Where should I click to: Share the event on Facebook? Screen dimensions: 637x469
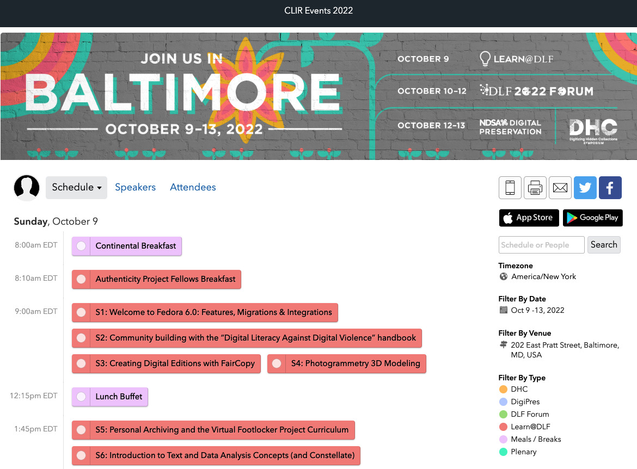[610, 187]
